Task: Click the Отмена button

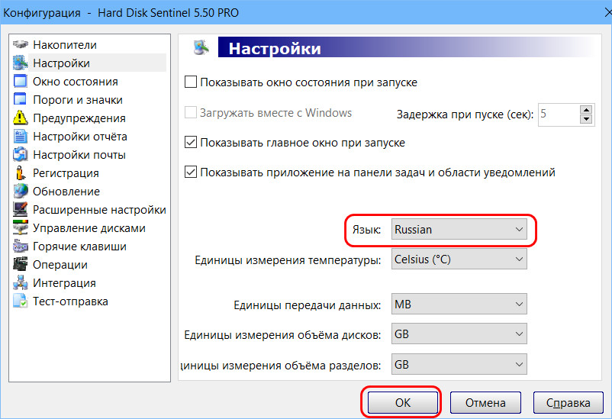Action: [485, 403]
